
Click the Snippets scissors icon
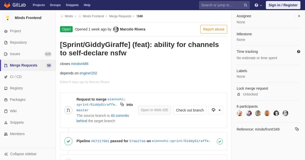coord(6,122)
